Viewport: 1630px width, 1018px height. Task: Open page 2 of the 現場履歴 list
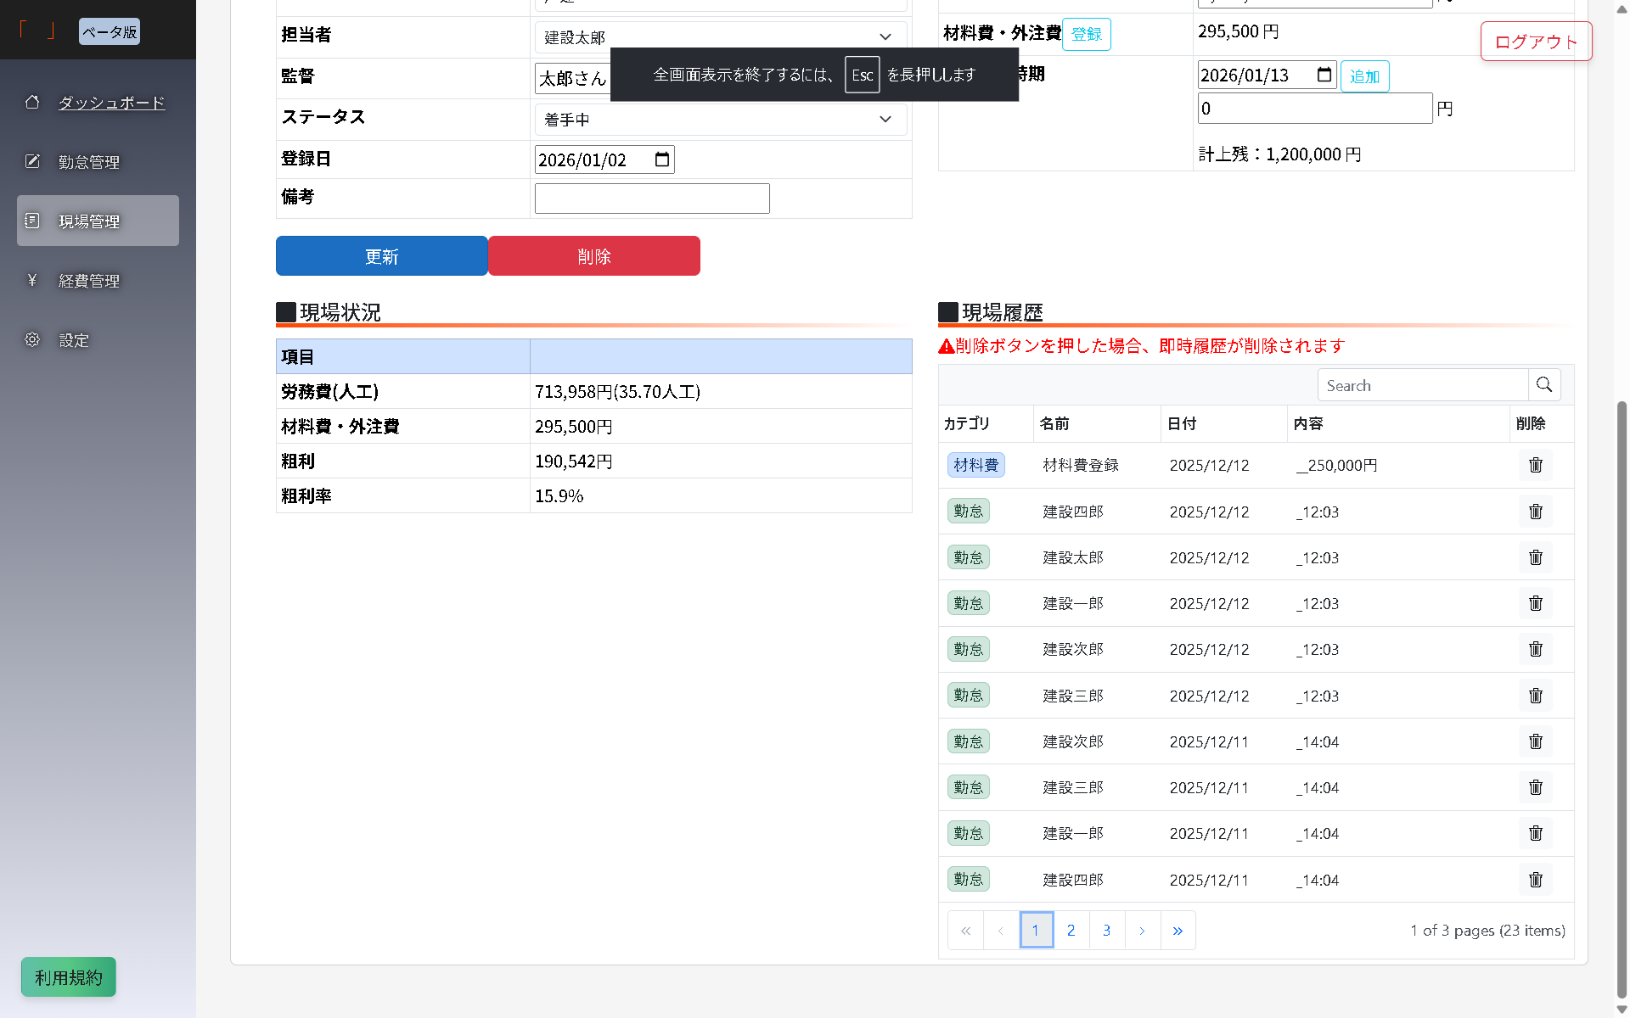tap(1071, 930)
